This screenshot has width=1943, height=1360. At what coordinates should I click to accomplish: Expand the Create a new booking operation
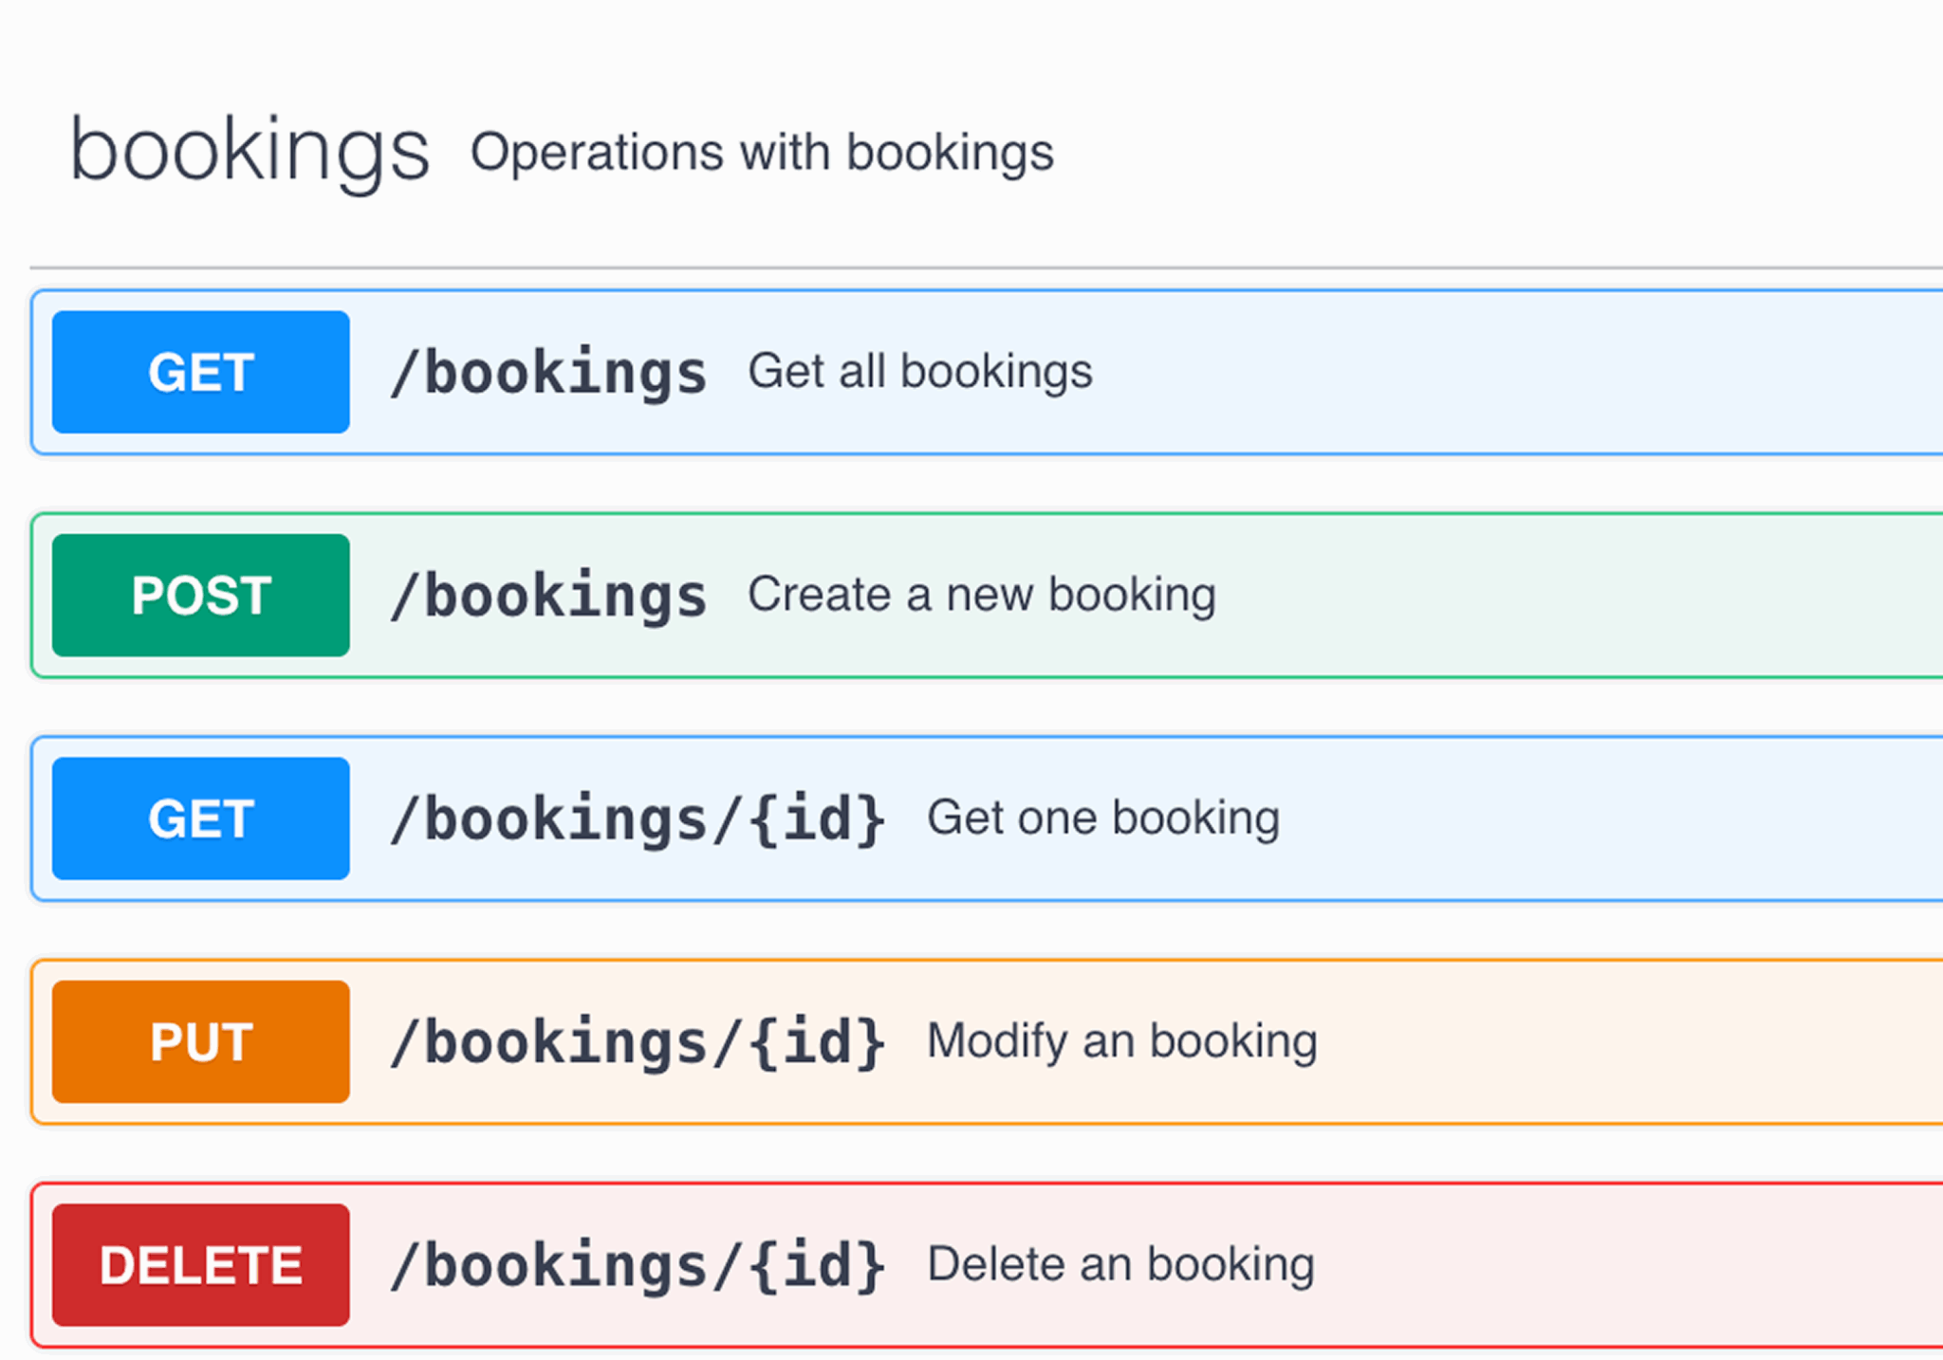981,595
